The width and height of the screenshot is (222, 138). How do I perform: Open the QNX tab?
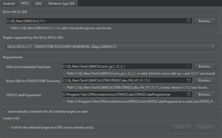click(x=38, y=4)
